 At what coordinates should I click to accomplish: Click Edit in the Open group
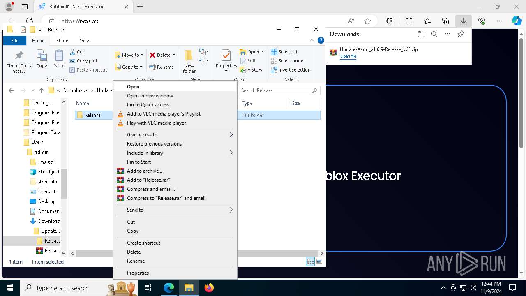click(248, 61)
